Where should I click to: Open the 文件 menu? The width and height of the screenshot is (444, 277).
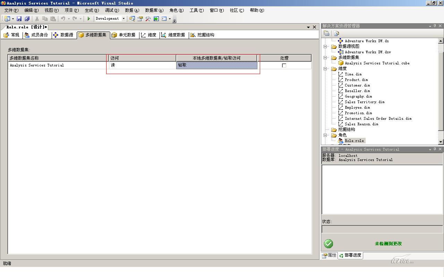(11, 10)
